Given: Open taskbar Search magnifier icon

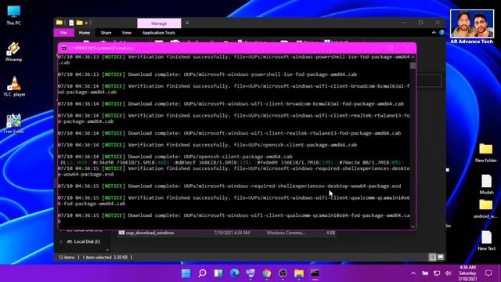Looking at the screenshot, I should 202,273.
